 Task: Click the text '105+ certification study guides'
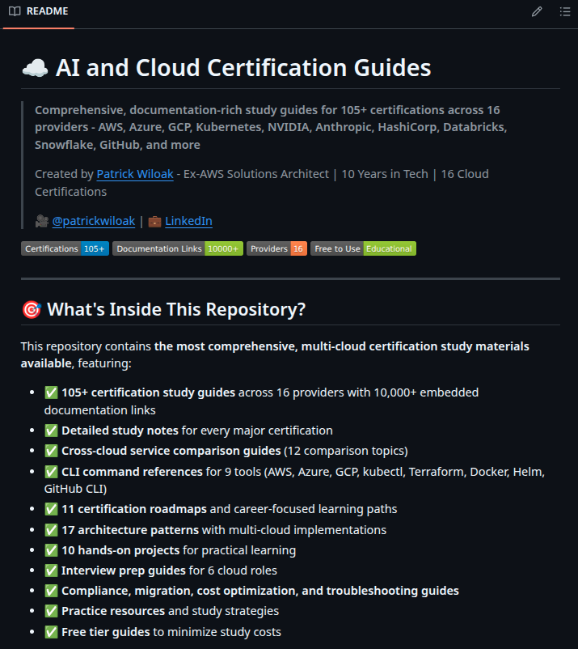pyautogui.click(x=149, y=392)
